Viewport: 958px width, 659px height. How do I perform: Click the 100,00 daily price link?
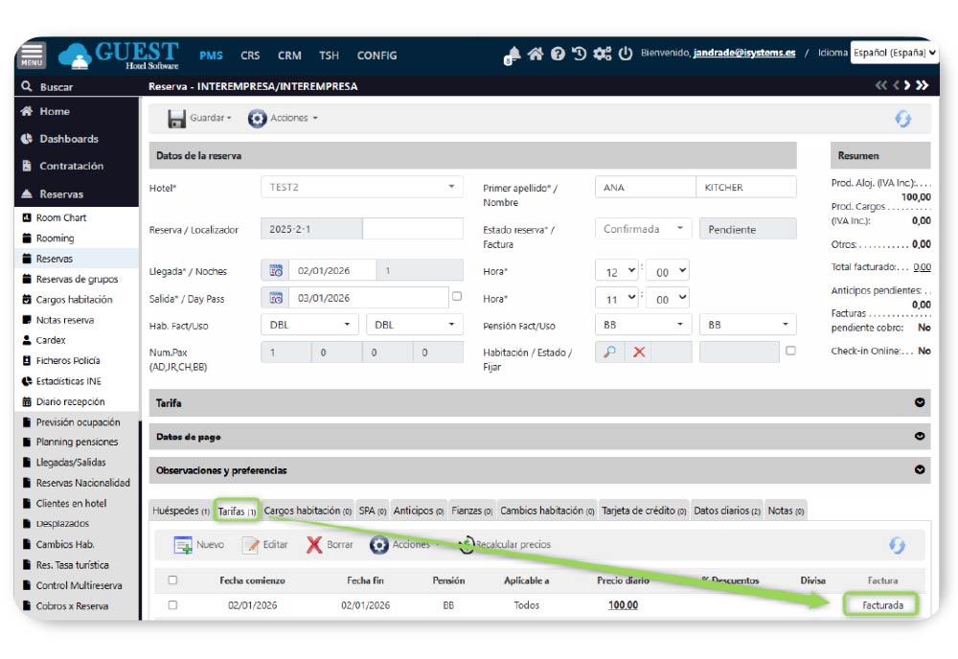pos(623,605)
